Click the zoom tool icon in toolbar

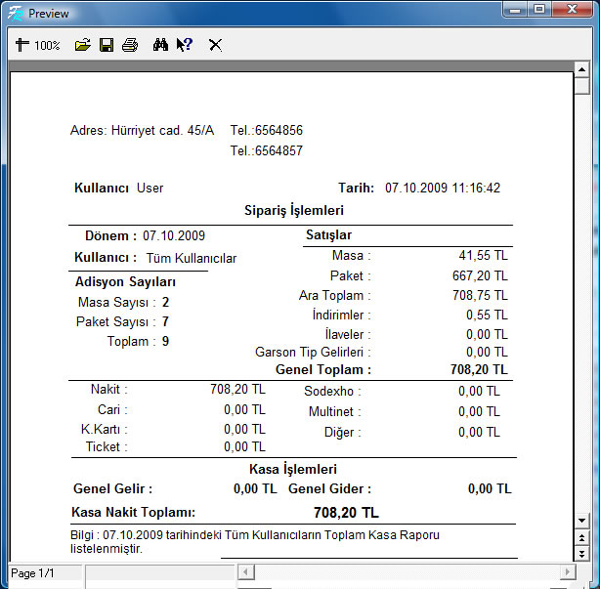[22, 45]
